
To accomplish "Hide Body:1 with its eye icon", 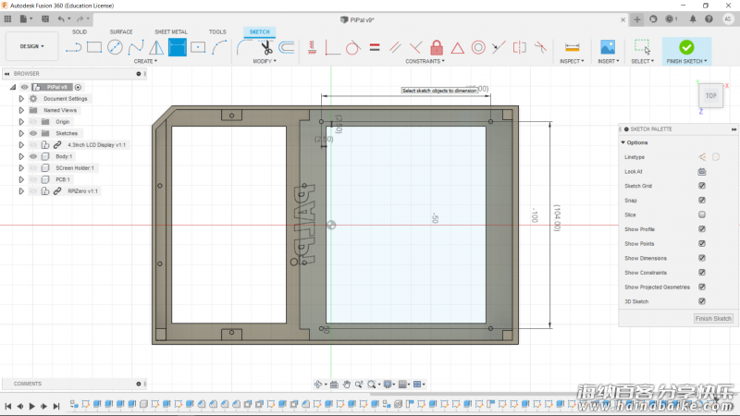I will pos(33,156).
